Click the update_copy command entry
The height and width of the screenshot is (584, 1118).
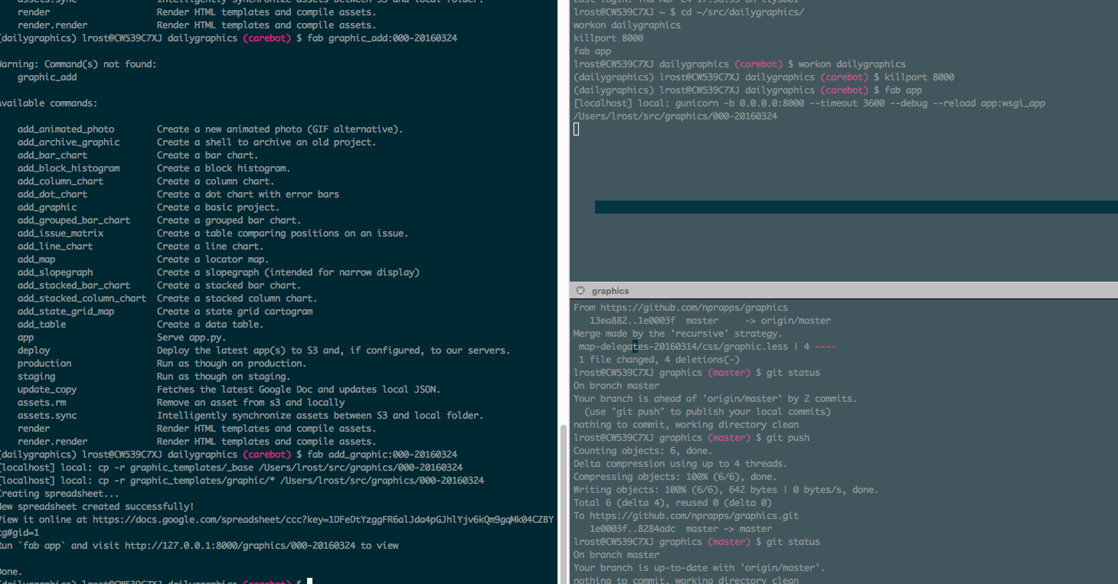coord(47,390)
